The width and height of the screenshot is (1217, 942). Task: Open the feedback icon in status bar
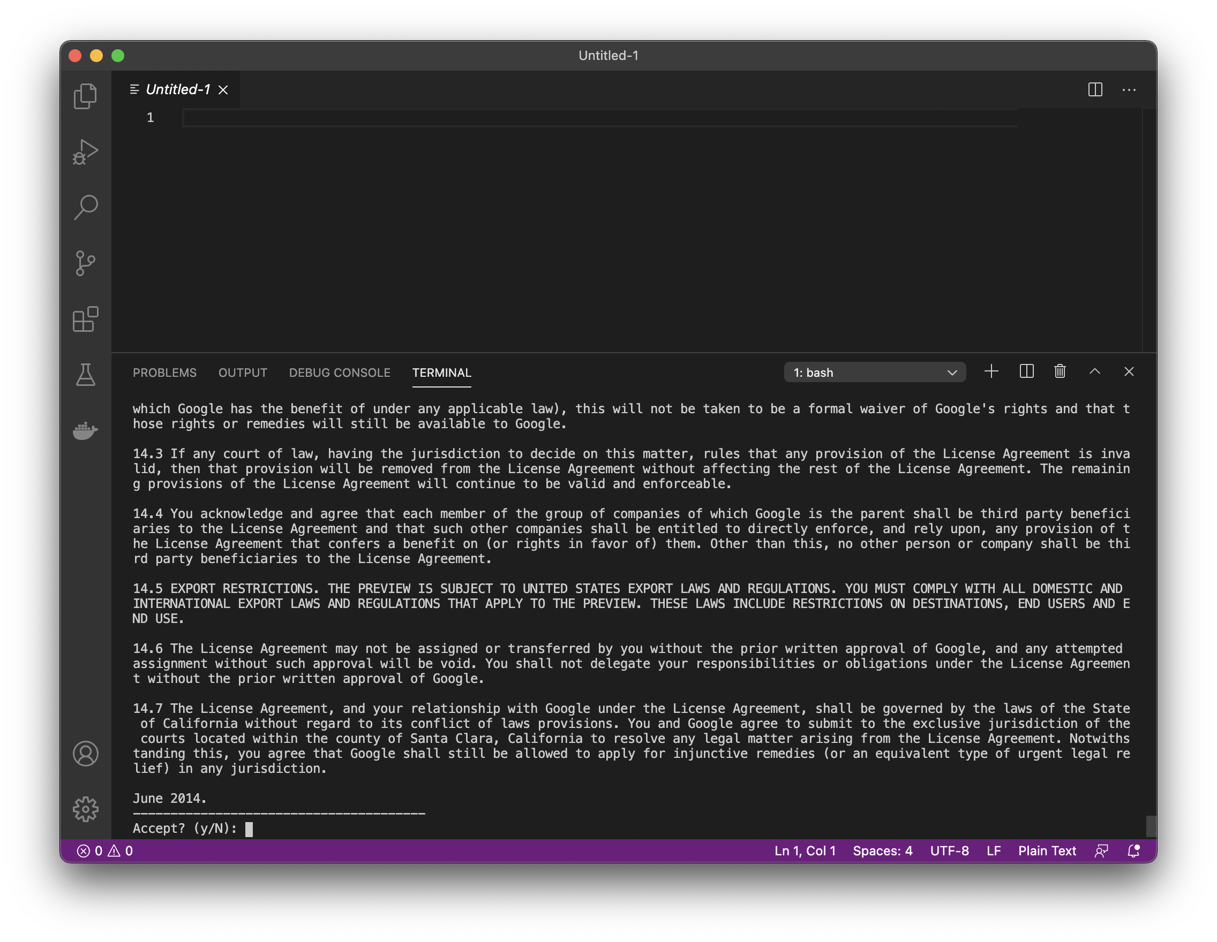point(1101,850)
